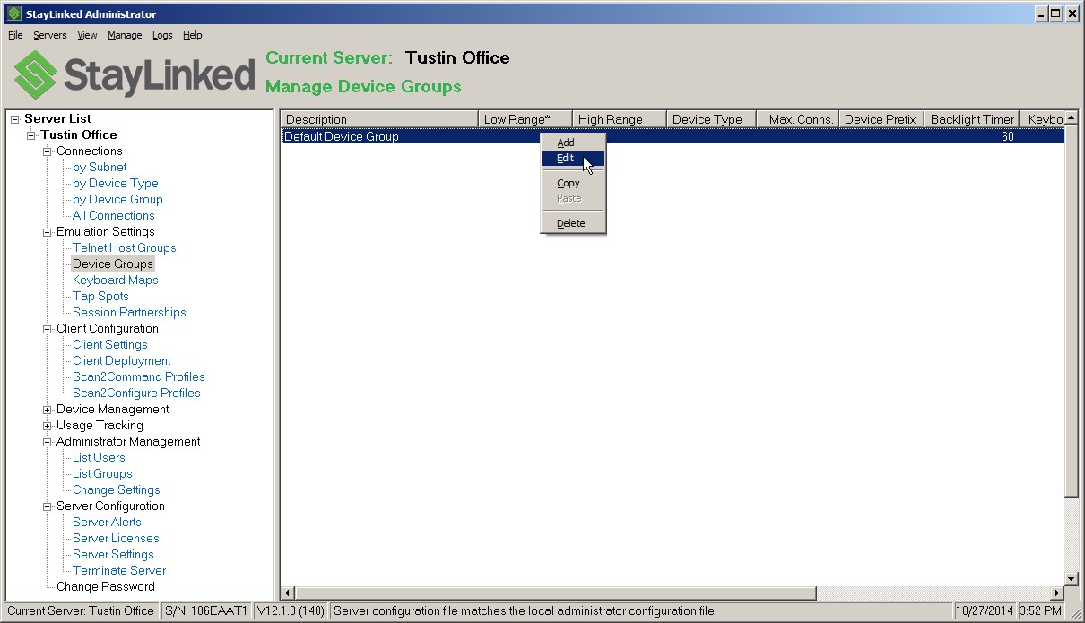Open Tap Spots settings

[100, 296]
